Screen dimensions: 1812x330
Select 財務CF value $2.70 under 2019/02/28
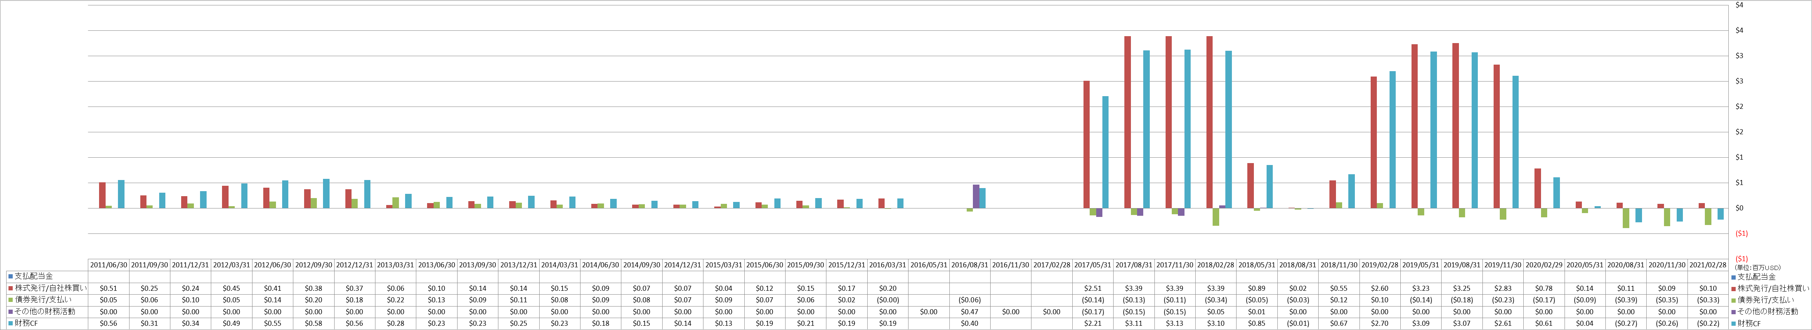tap(1380, 324)
